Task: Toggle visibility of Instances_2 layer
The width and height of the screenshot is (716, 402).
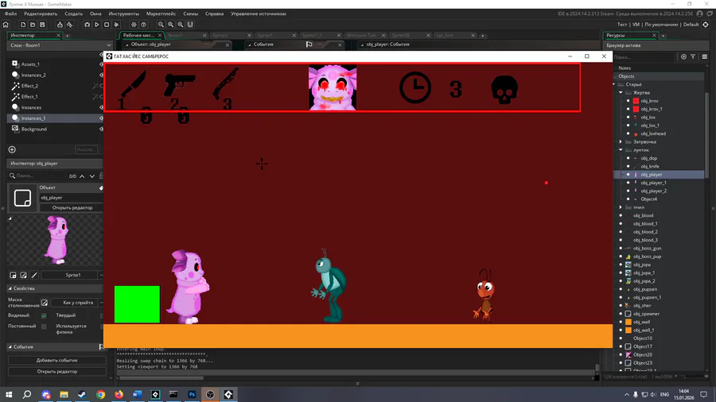Action: [x=101, y=75]
